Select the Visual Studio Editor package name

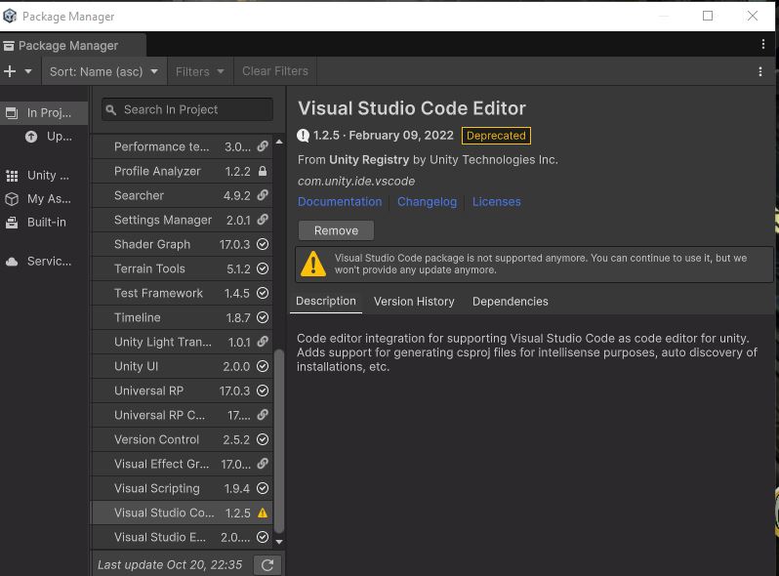(159, 537)
